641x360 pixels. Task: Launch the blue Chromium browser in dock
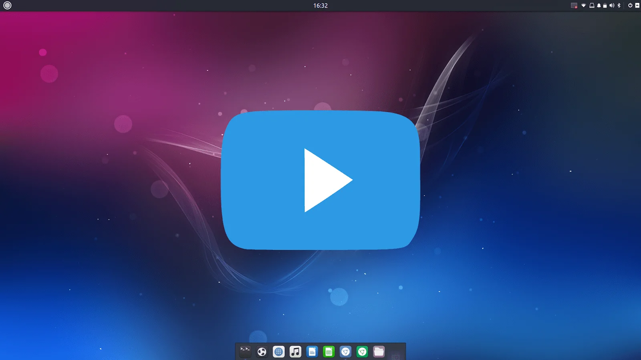[x=345, y=352]
